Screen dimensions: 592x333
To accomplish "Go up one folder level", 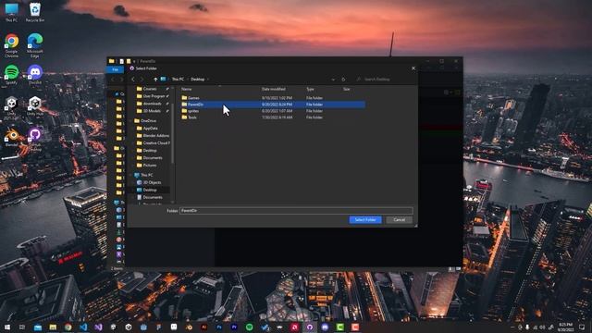I will (x=155, y=80).
